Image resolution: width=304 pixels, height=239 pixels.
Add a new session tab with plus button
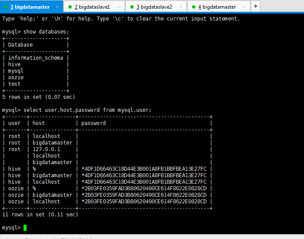256,7
